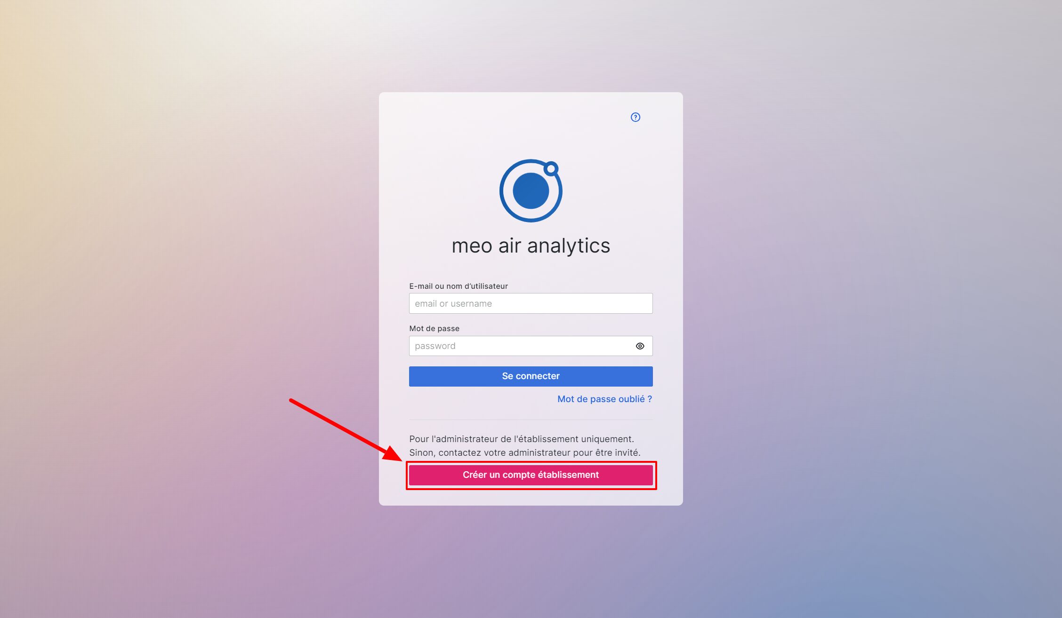1062x618 pixels.
Task: Select the password input field
Action: coord(531,346)
